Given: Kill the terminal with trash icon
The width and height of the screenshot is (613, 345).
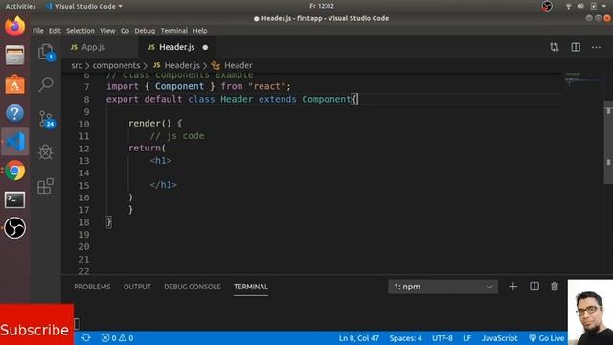Looking at the screenshot, I should (x=555, y=287).
